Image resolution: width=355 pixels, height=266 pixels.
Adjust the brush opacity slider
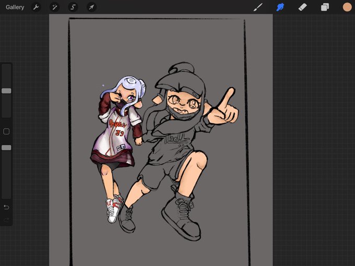[6, 148]
